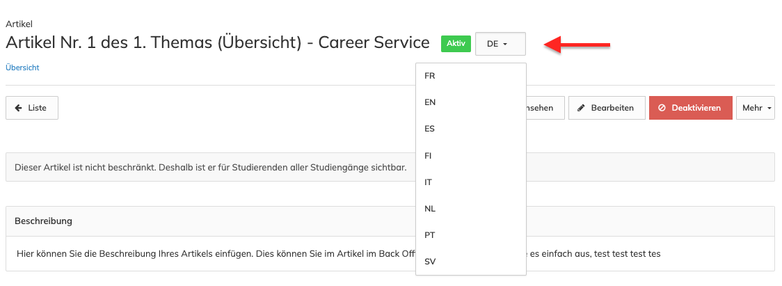Viewport: 782px width, 286px height.
Task: Select PT in the language menu
Action: [430, 235]
